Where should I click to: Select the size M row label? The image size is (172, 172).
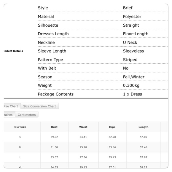[x=20, y=147]
